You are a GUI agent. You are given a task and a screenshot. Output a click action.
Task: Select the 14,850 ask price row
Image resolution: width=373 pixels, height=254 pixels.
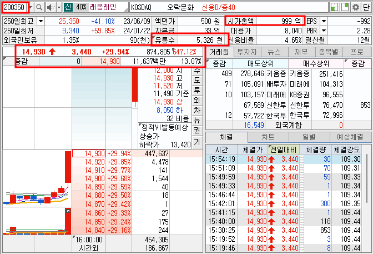pos(138,222)
